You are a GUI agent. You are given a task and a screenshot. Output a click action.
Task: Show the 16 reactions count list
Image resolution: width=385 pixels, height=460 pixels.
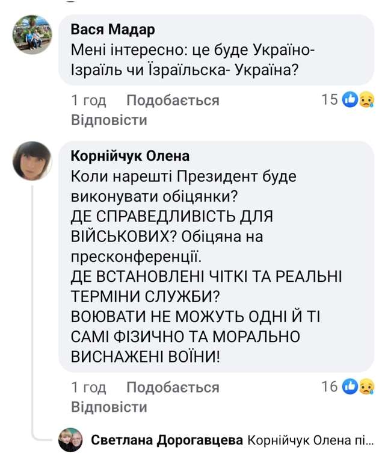pos(330,387)
